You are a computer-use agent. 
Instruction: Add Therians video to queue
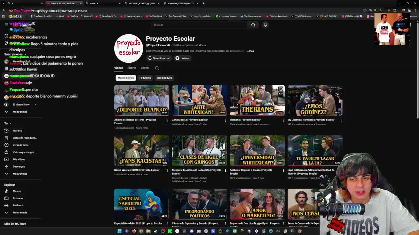click(x=281, y=95)
